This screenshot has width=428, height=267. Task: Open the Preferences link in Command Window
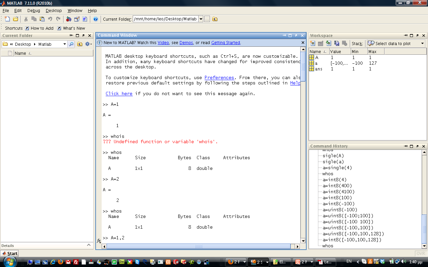pos(219,77)
